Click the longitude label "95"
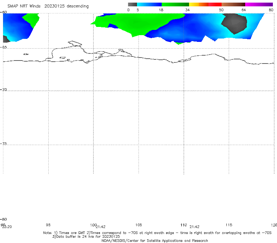 click(48, 225)
